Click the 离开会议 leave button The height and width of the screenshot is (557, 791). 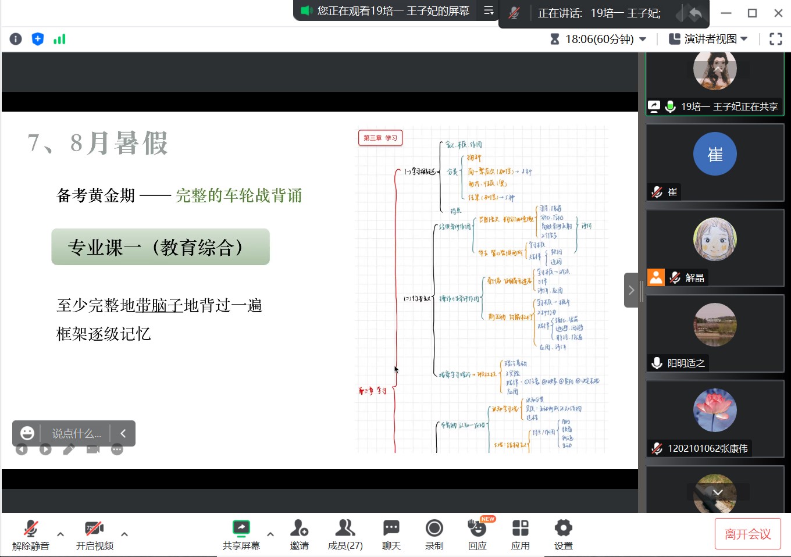click(747, 534)
